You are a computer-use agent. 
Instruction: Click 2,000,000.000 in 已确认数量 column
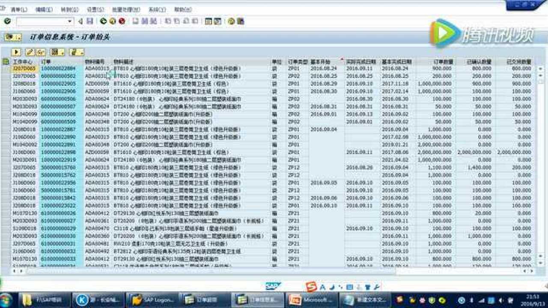coord(474,152)
